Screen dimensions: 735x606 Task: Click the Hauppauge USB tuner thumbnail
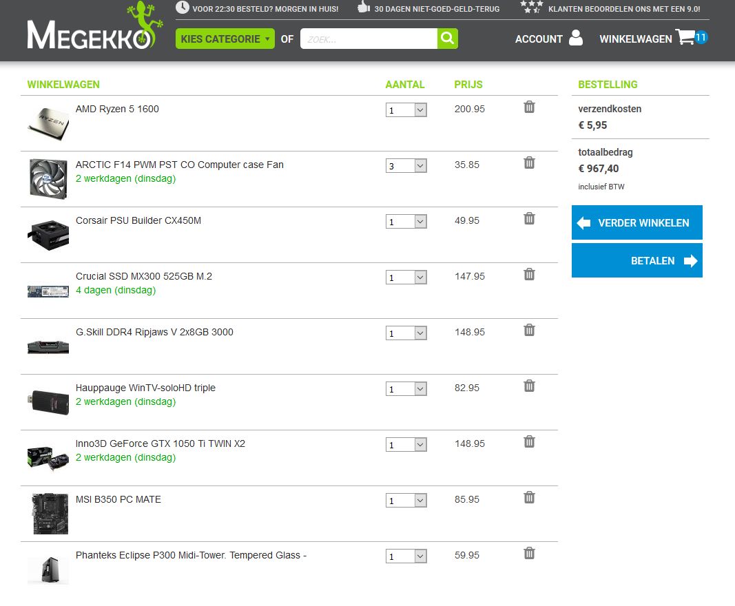(x=48, y=402)
